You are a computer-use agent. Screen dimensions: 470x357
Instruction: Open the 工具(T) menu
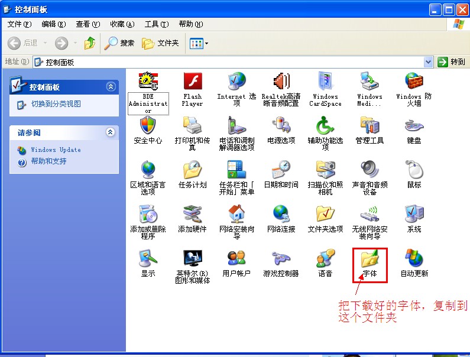point(156,24)
